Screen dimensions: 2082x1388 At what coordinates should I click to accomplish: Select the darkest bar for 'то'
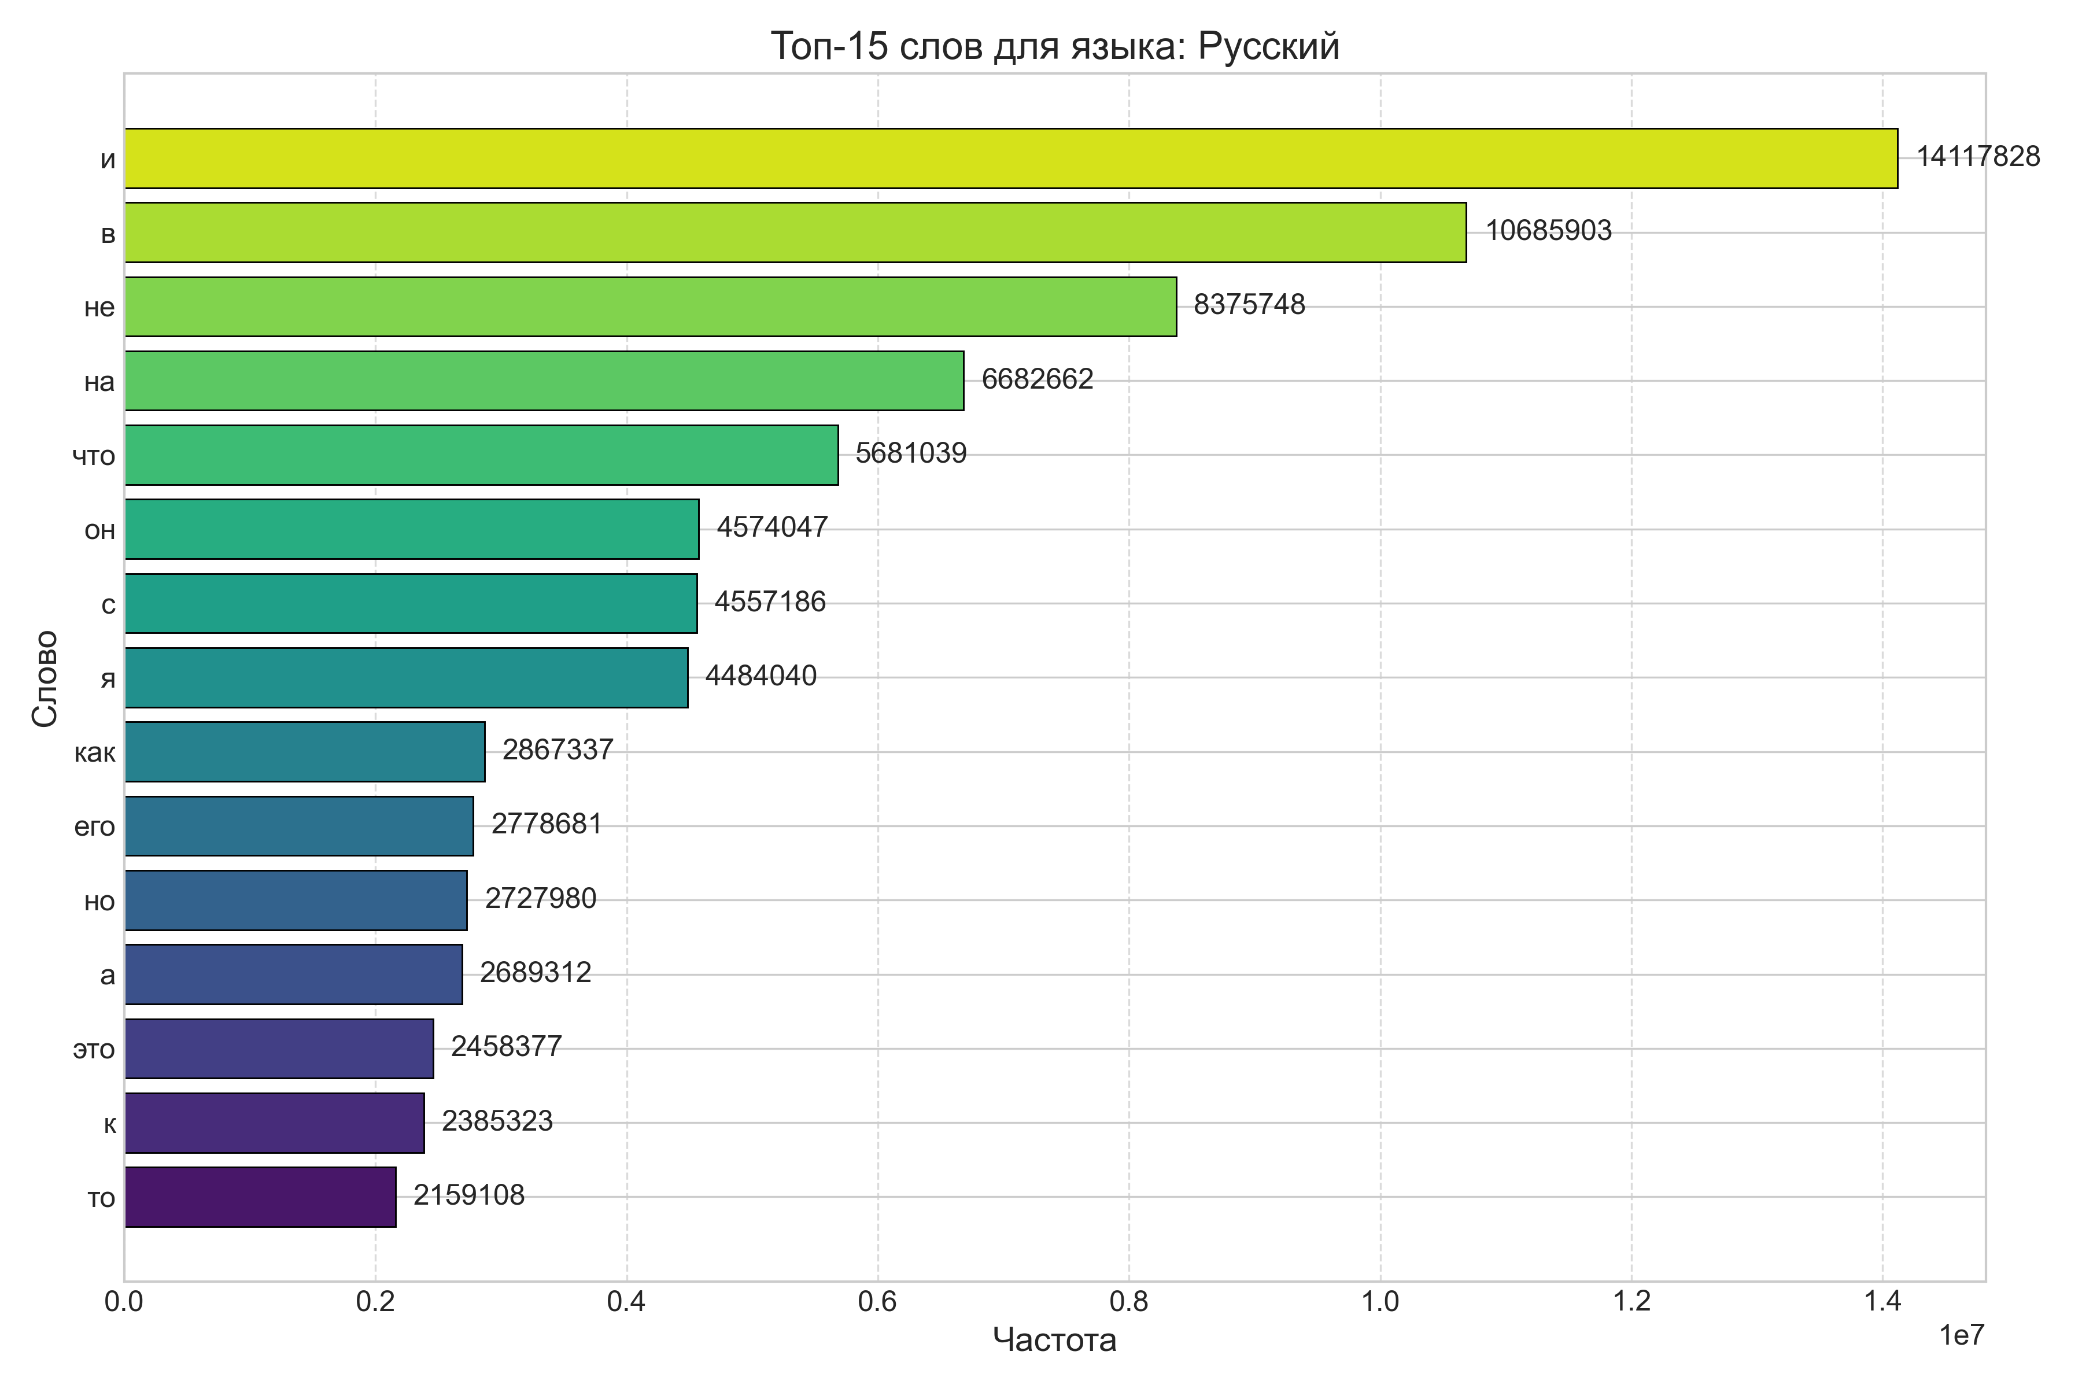(x=260, y=1197)
